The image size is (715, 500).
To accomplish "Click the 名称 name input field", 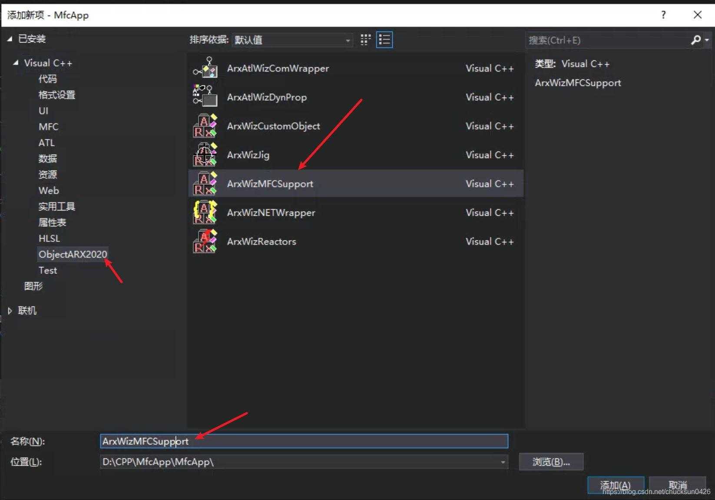I will [304, 441].
